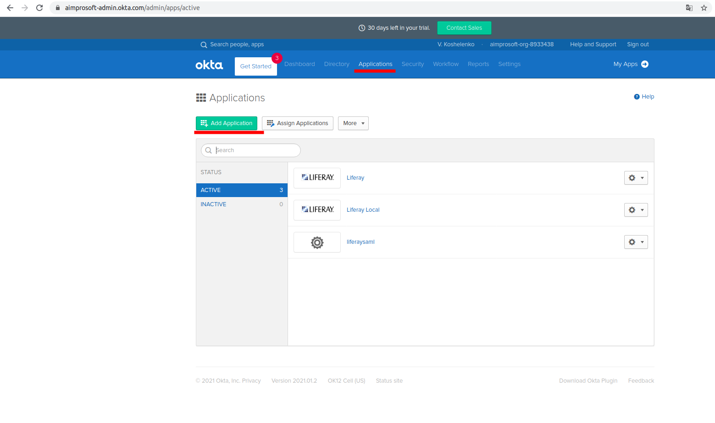Click the Liferay app logo thumbnail
Viewport: 715px width, 423px height.
point(317,178)
